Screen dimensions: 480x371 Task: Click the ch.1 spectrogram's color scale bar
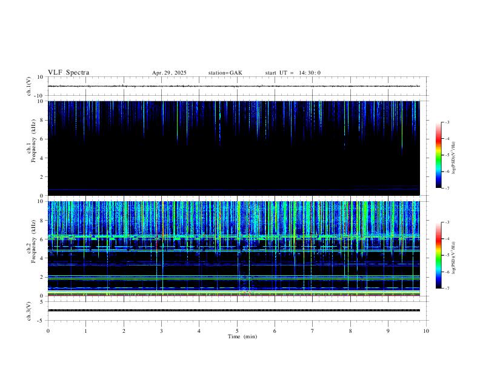438,155
